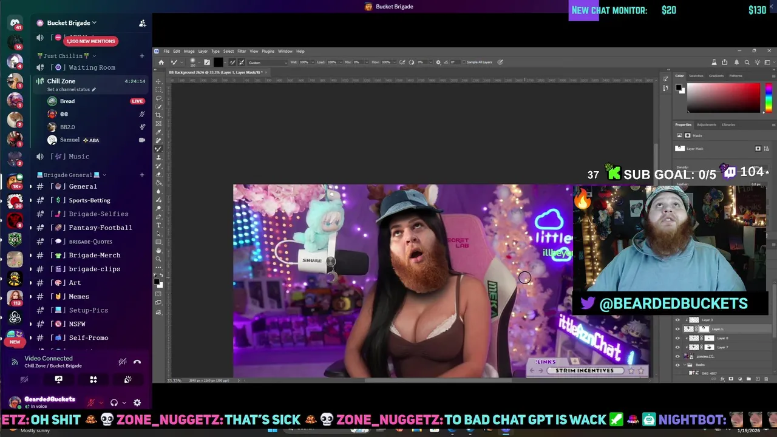This screenshot has height=437, width=777.
Task: Hide Layer 7 eye icon
Action: pos(677,347)
